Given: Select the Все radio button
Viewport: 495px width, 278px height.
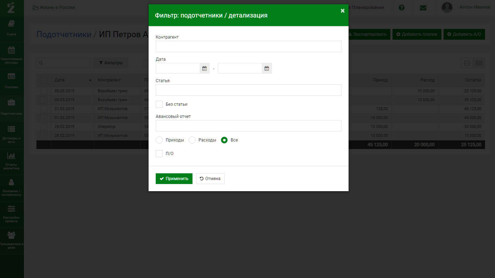Looking at the screenshot, I should coord(224,140).
